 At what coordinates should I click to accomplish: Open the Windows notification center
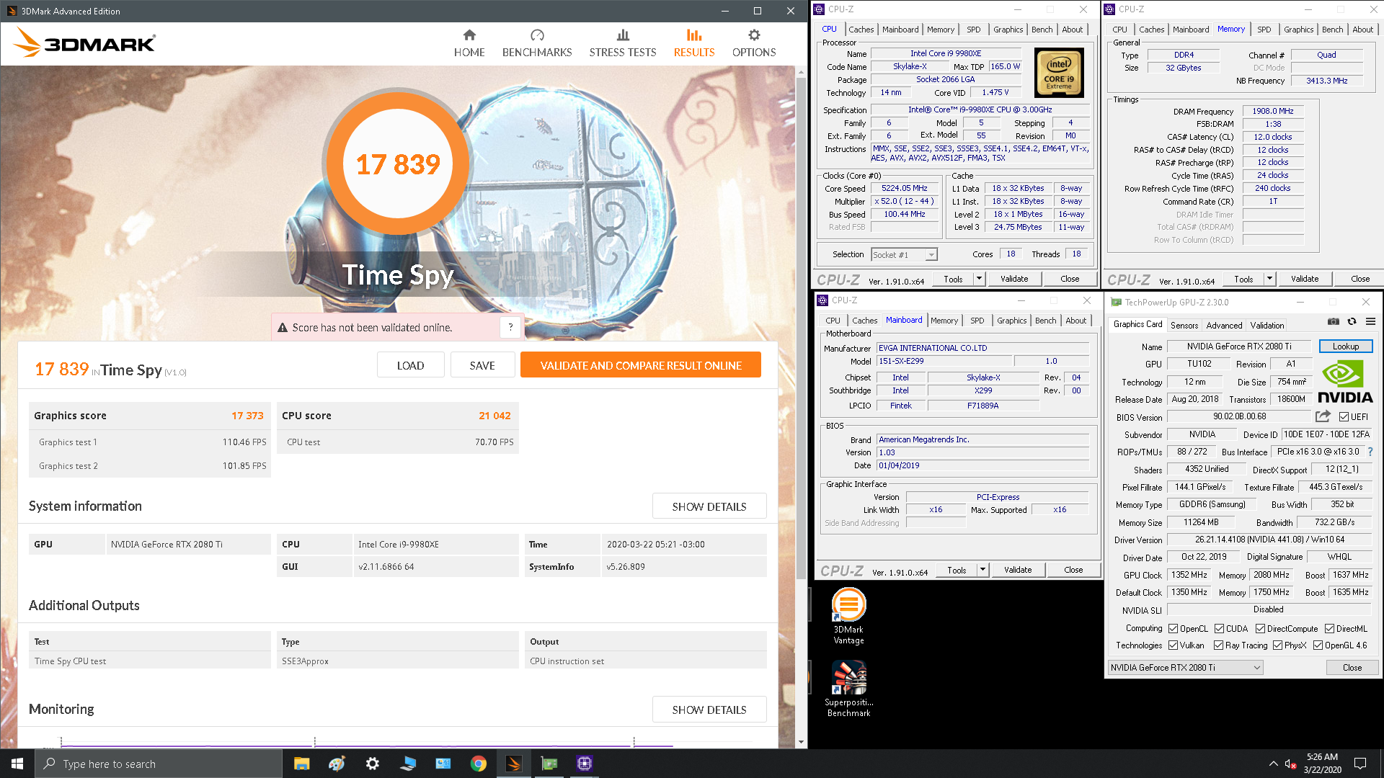click(x=1360, y=764)
